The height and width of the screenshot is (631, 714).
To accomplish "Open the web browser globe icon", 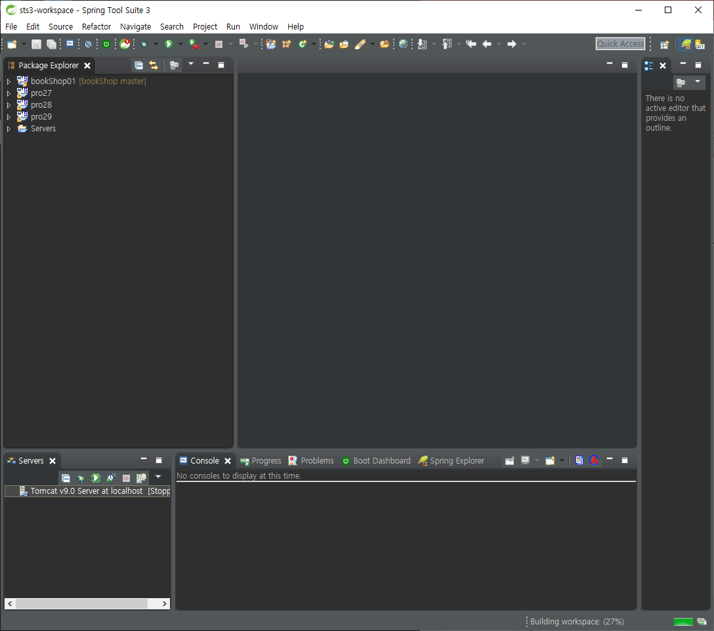I will pyautogui.click(x=403, y=44).
